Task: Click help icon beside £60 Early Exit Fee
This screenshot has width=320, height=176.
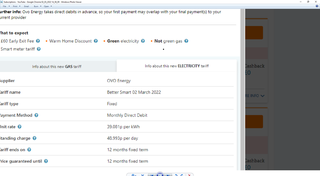Action: [x=38, y=41]
